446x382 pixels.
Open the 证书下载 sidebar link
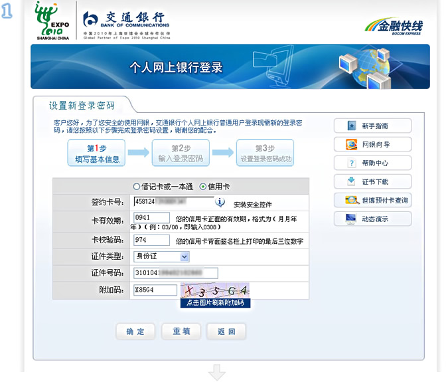pos(372,181)
